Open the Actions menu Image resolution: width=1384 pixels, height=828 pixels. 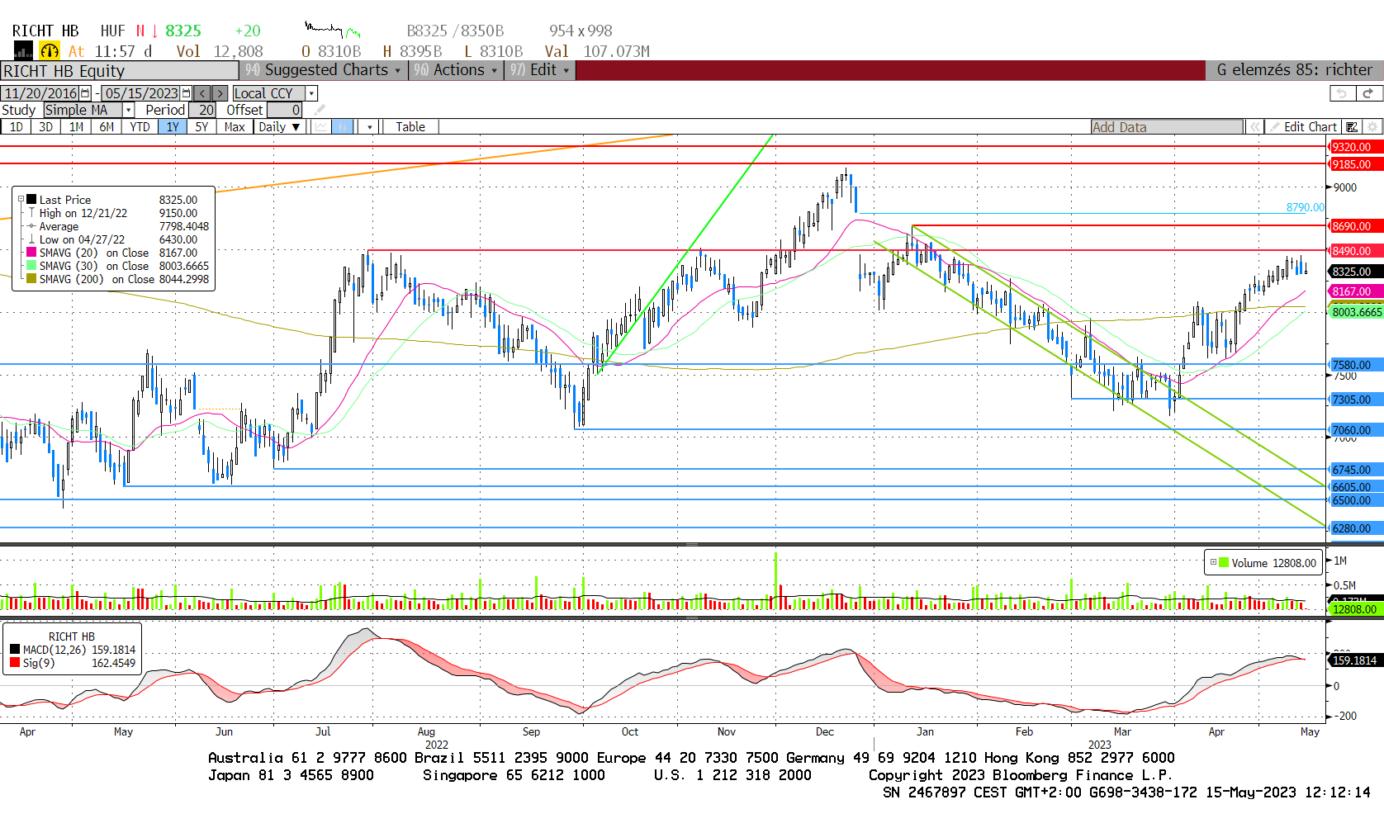456,70
